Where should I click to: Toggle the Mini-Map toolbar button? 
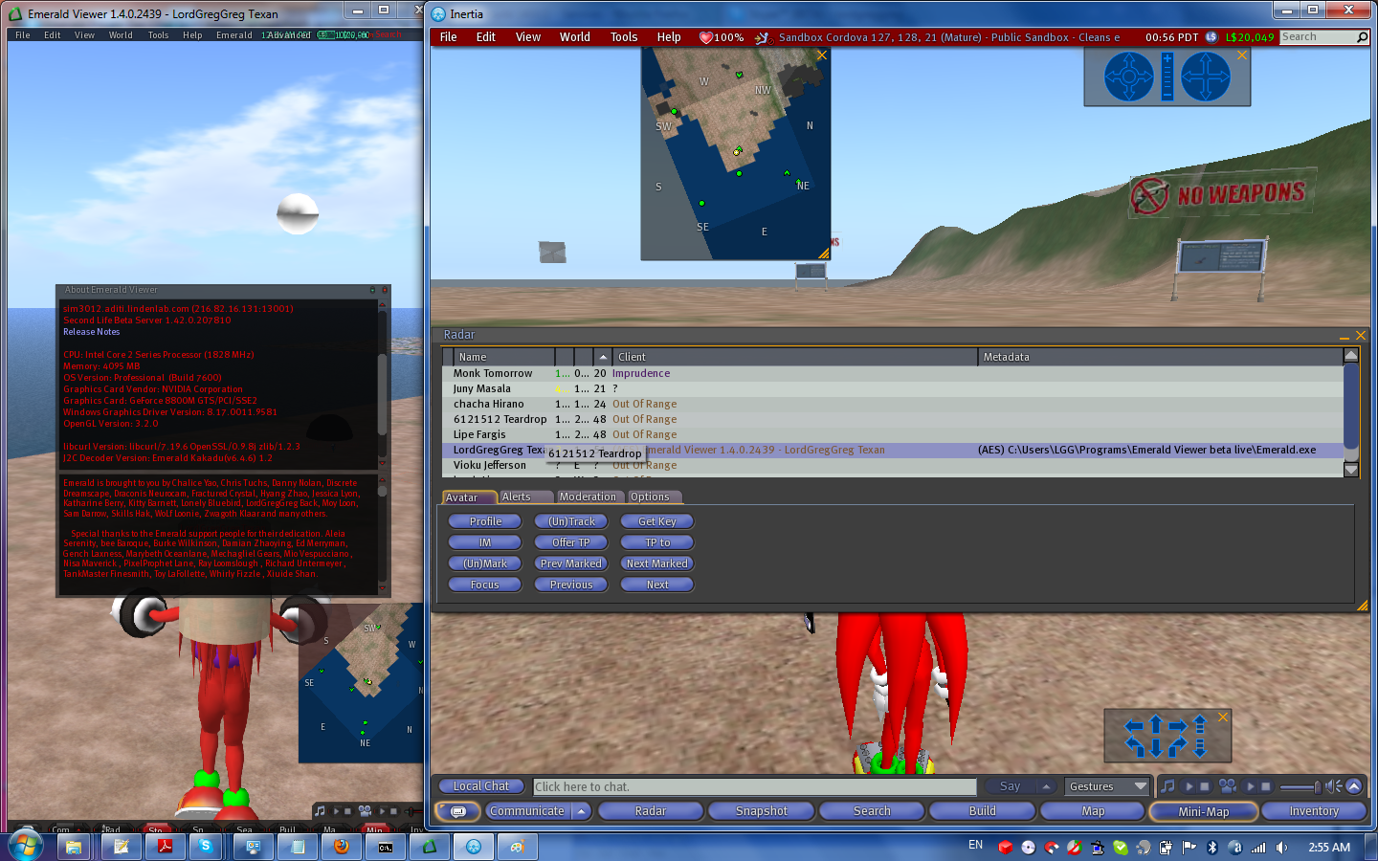click(1204, 811)
